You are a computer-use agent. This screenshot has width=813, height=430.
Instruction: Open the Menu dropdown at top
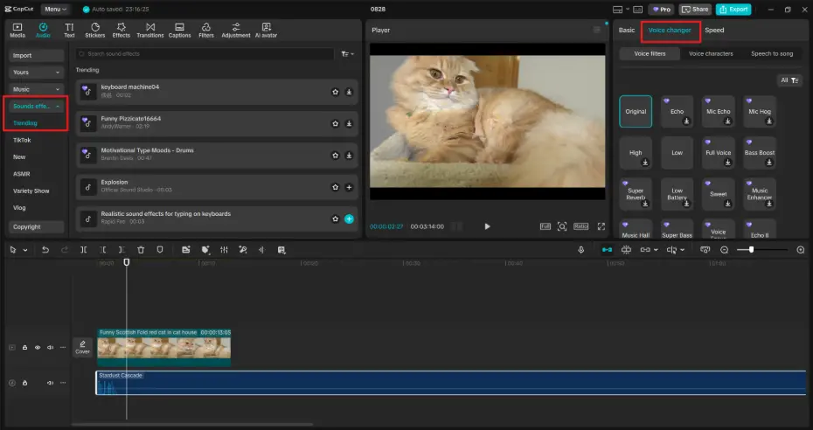[x=54, y=9]
